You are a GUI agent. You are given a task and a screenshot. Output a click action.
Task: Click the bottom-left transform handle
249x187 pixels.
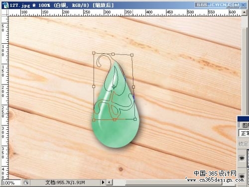click(x=94, y=120)
